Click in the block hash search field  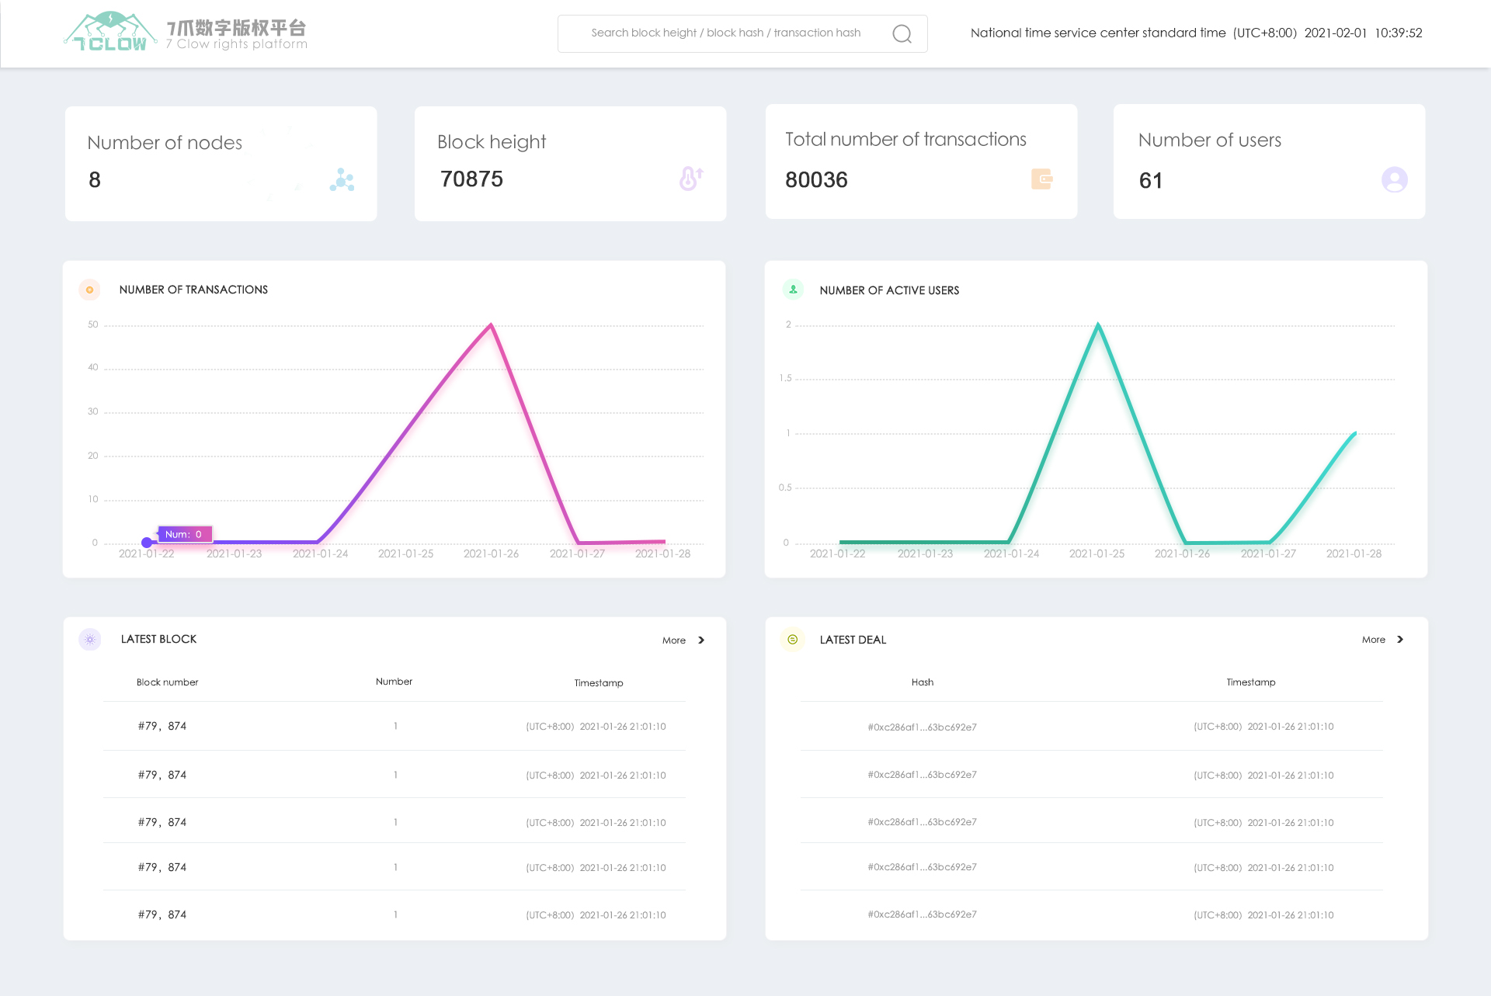click(725, 33)
